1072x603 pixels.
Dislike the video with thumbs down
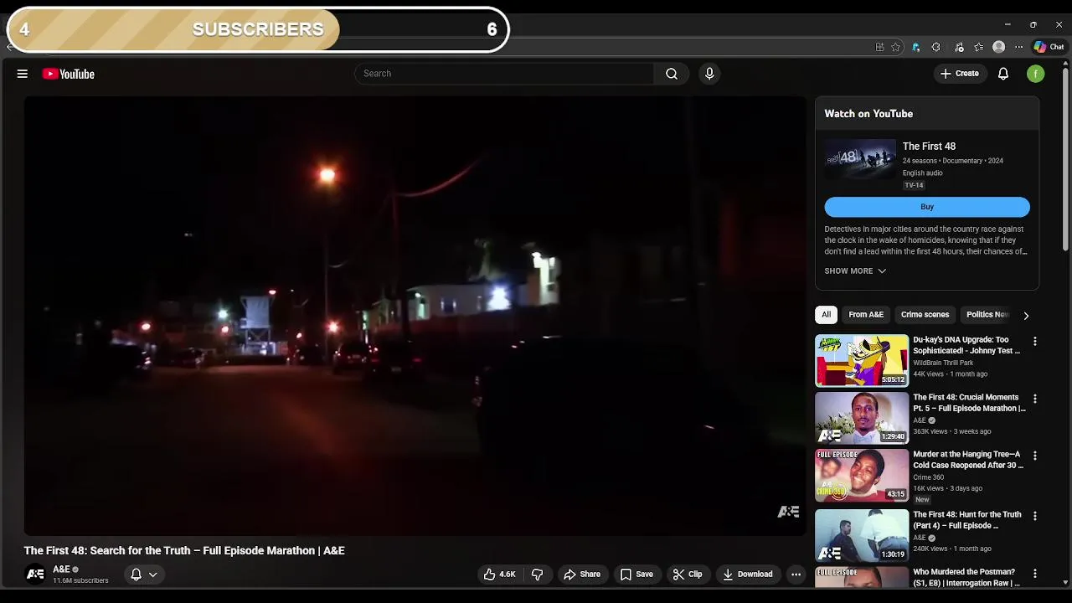pos(538,575)
